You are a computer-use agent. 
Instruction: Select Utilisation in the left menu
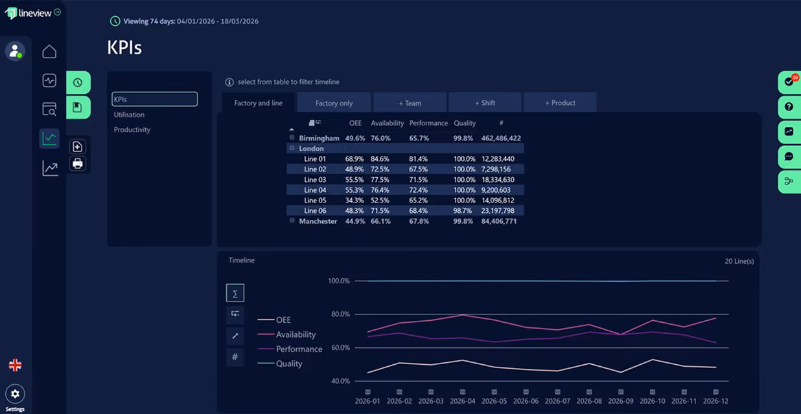129,114
